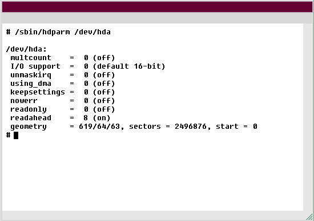Click the using_dma = 0 (off) line
This screenshot has width=314, height=221.
tap(62, 84)
